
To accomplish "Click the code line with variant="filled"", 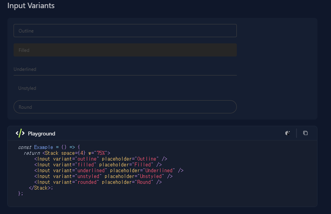I will (x=98, y=165).
